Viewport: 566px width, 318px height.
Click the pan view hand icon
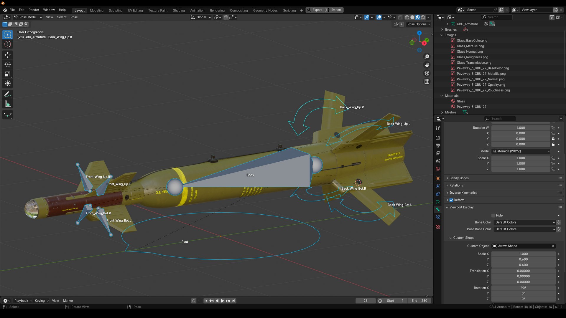427,65
